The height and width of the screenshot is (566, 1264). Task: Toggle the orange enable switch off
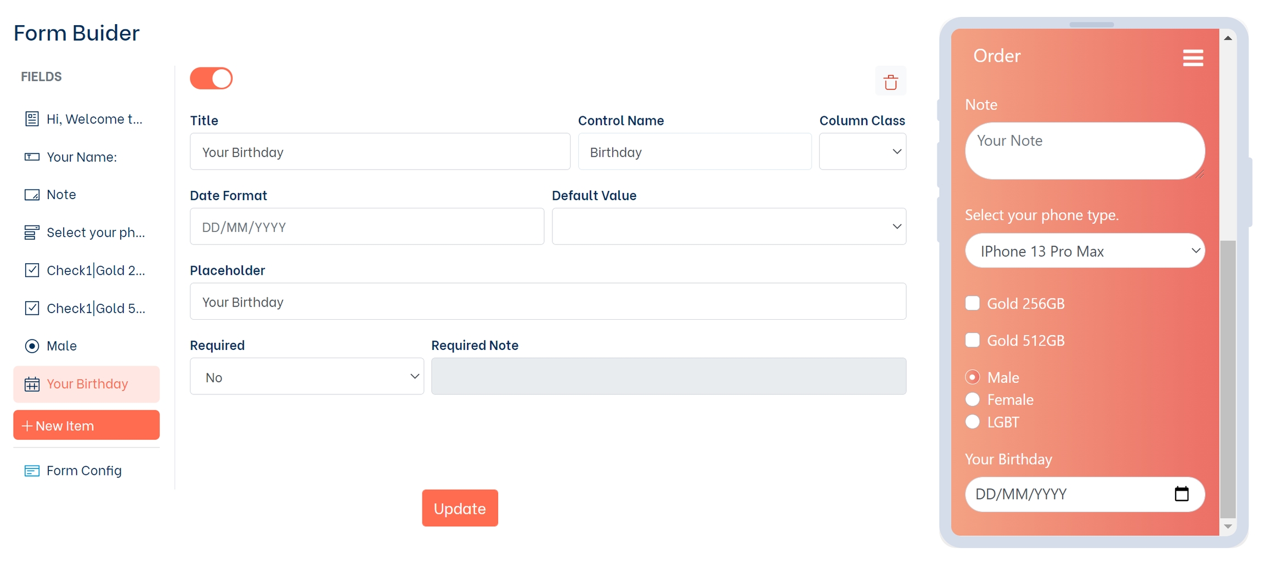(x=211, y=78)
